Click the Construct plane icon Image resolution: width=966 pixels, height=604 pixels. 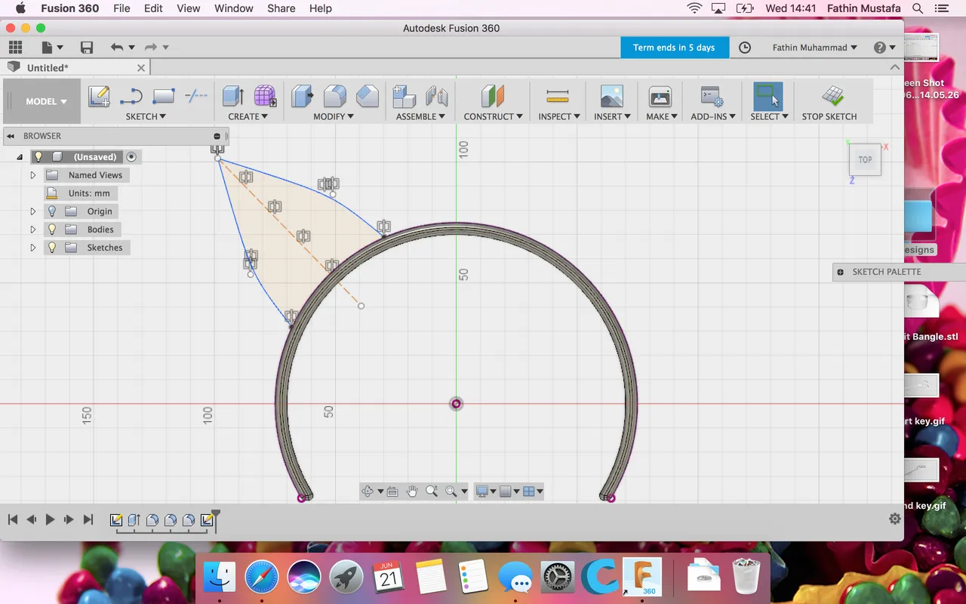(493, 96)
